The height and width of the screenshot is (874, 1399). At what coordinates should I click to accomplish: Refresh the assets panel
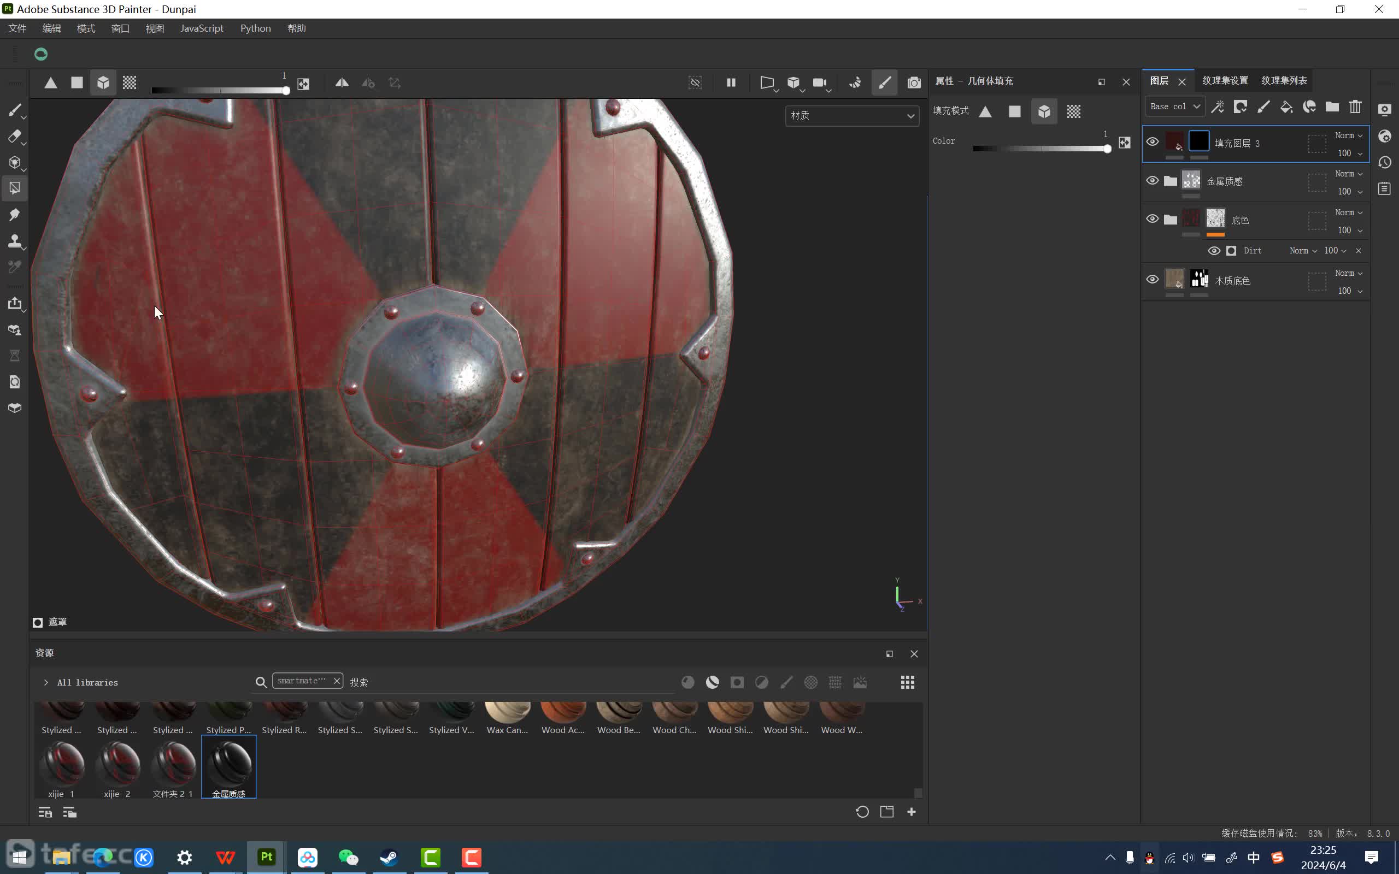pyautogui.click(x=862, y=812)
